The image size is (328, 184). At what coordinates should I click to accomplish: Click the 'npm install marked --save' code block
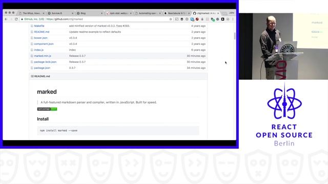pos(118,130)
